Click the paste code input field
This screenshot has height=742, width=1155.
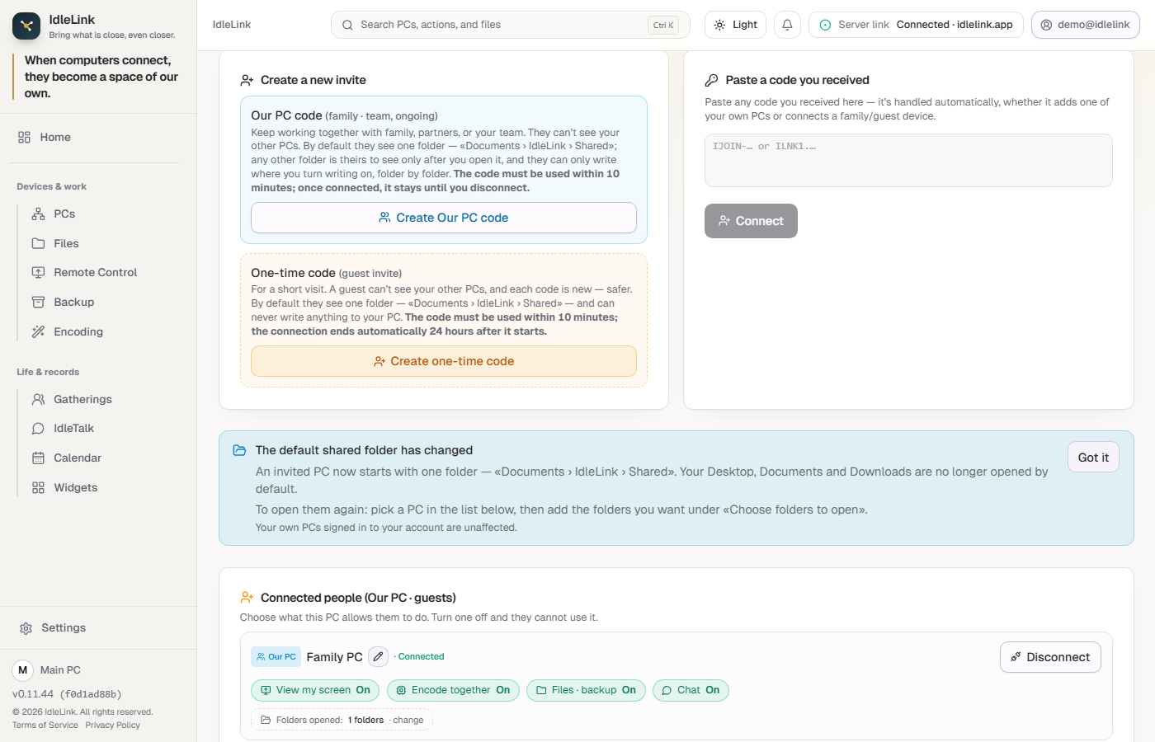[908, 160]
